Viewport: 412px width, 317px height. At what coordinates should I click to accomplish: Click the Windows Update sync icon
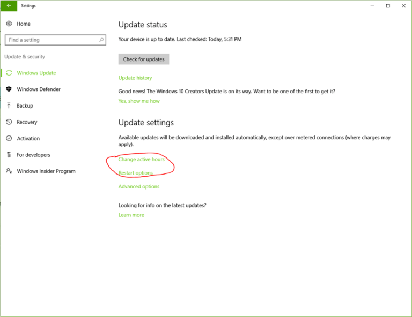point(9,73)
